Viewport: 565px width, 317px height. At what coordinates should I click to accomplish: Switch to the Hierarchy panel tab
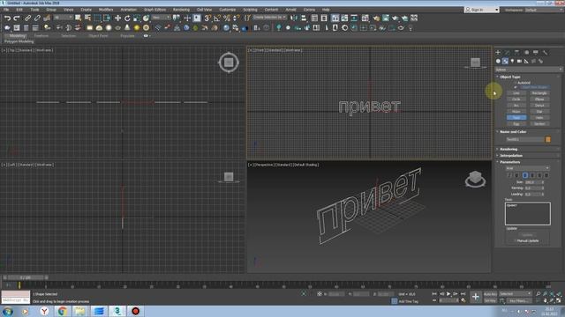pyautogui.click(x=516, y=53)
